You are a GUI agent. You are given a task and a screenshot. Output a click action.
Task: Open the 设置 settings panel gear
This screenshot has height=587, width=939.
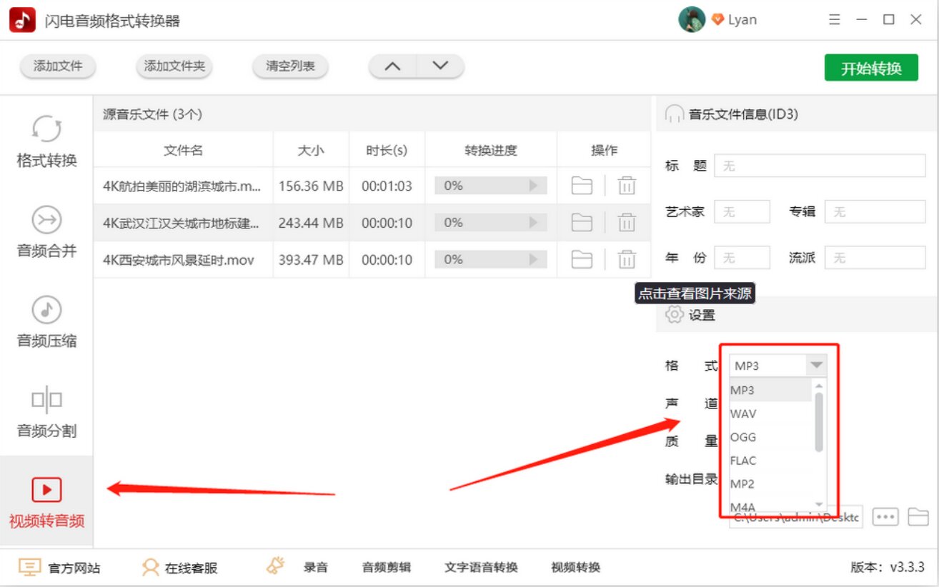(x=672, y=314)
